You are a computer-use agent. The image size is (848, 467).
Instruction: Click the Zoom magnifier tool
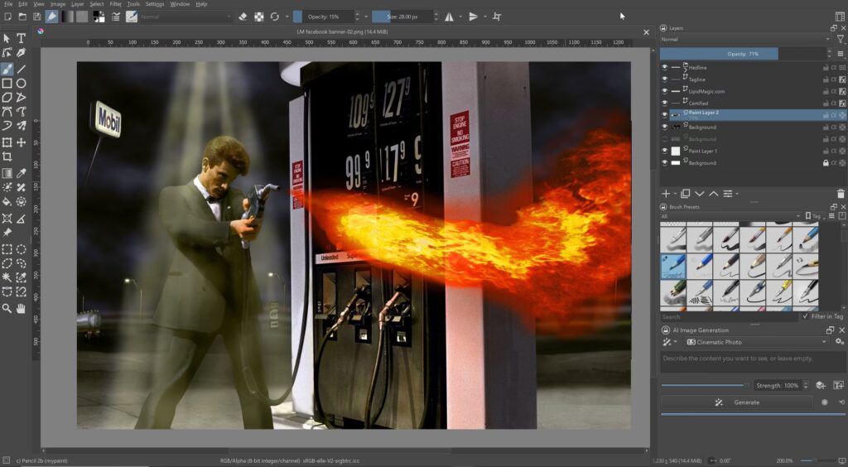(7, 308)
